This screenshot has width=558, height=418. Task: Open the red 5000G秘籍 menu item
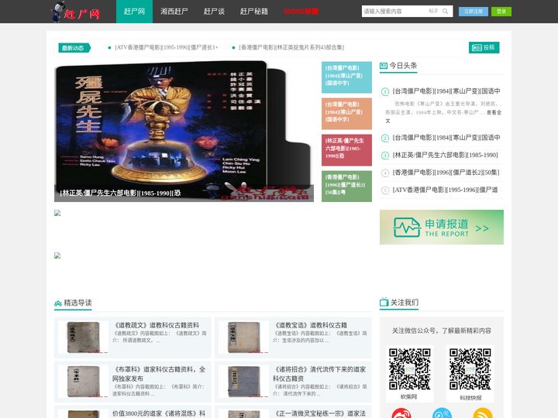click(x=301, y=12)
